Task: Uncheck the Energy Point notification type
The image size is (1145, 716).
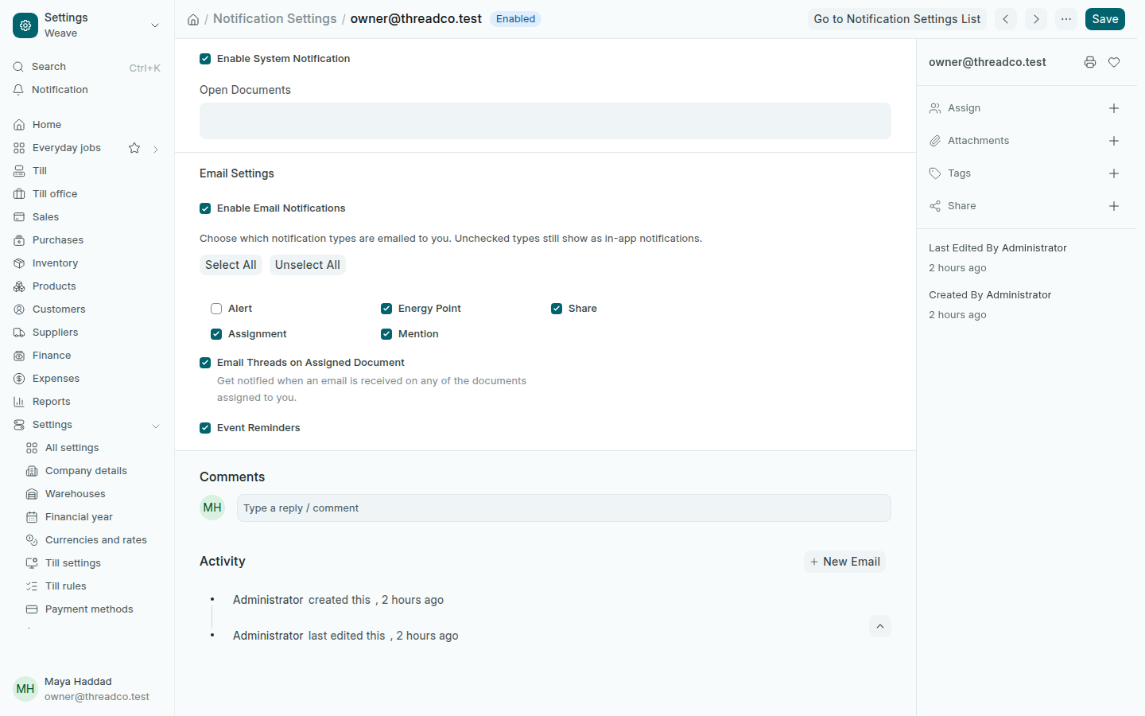Action: point(386,309)
